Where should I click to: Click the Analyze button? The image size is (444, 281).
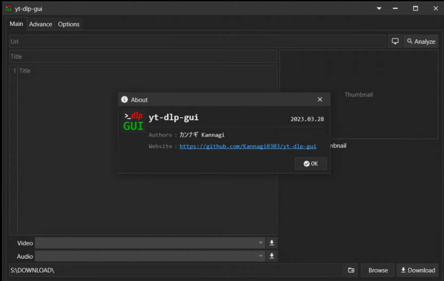coord(421,41)
